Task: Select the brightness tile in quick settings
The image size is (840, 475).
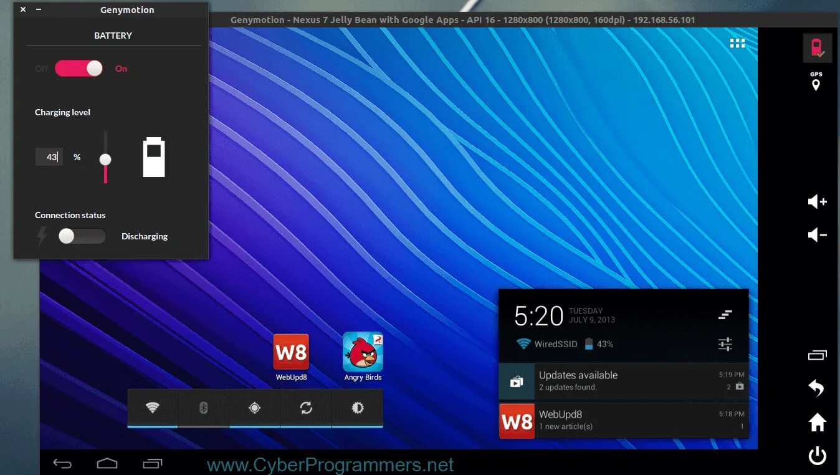Action: pyautogui.click(x=357, y=408)
